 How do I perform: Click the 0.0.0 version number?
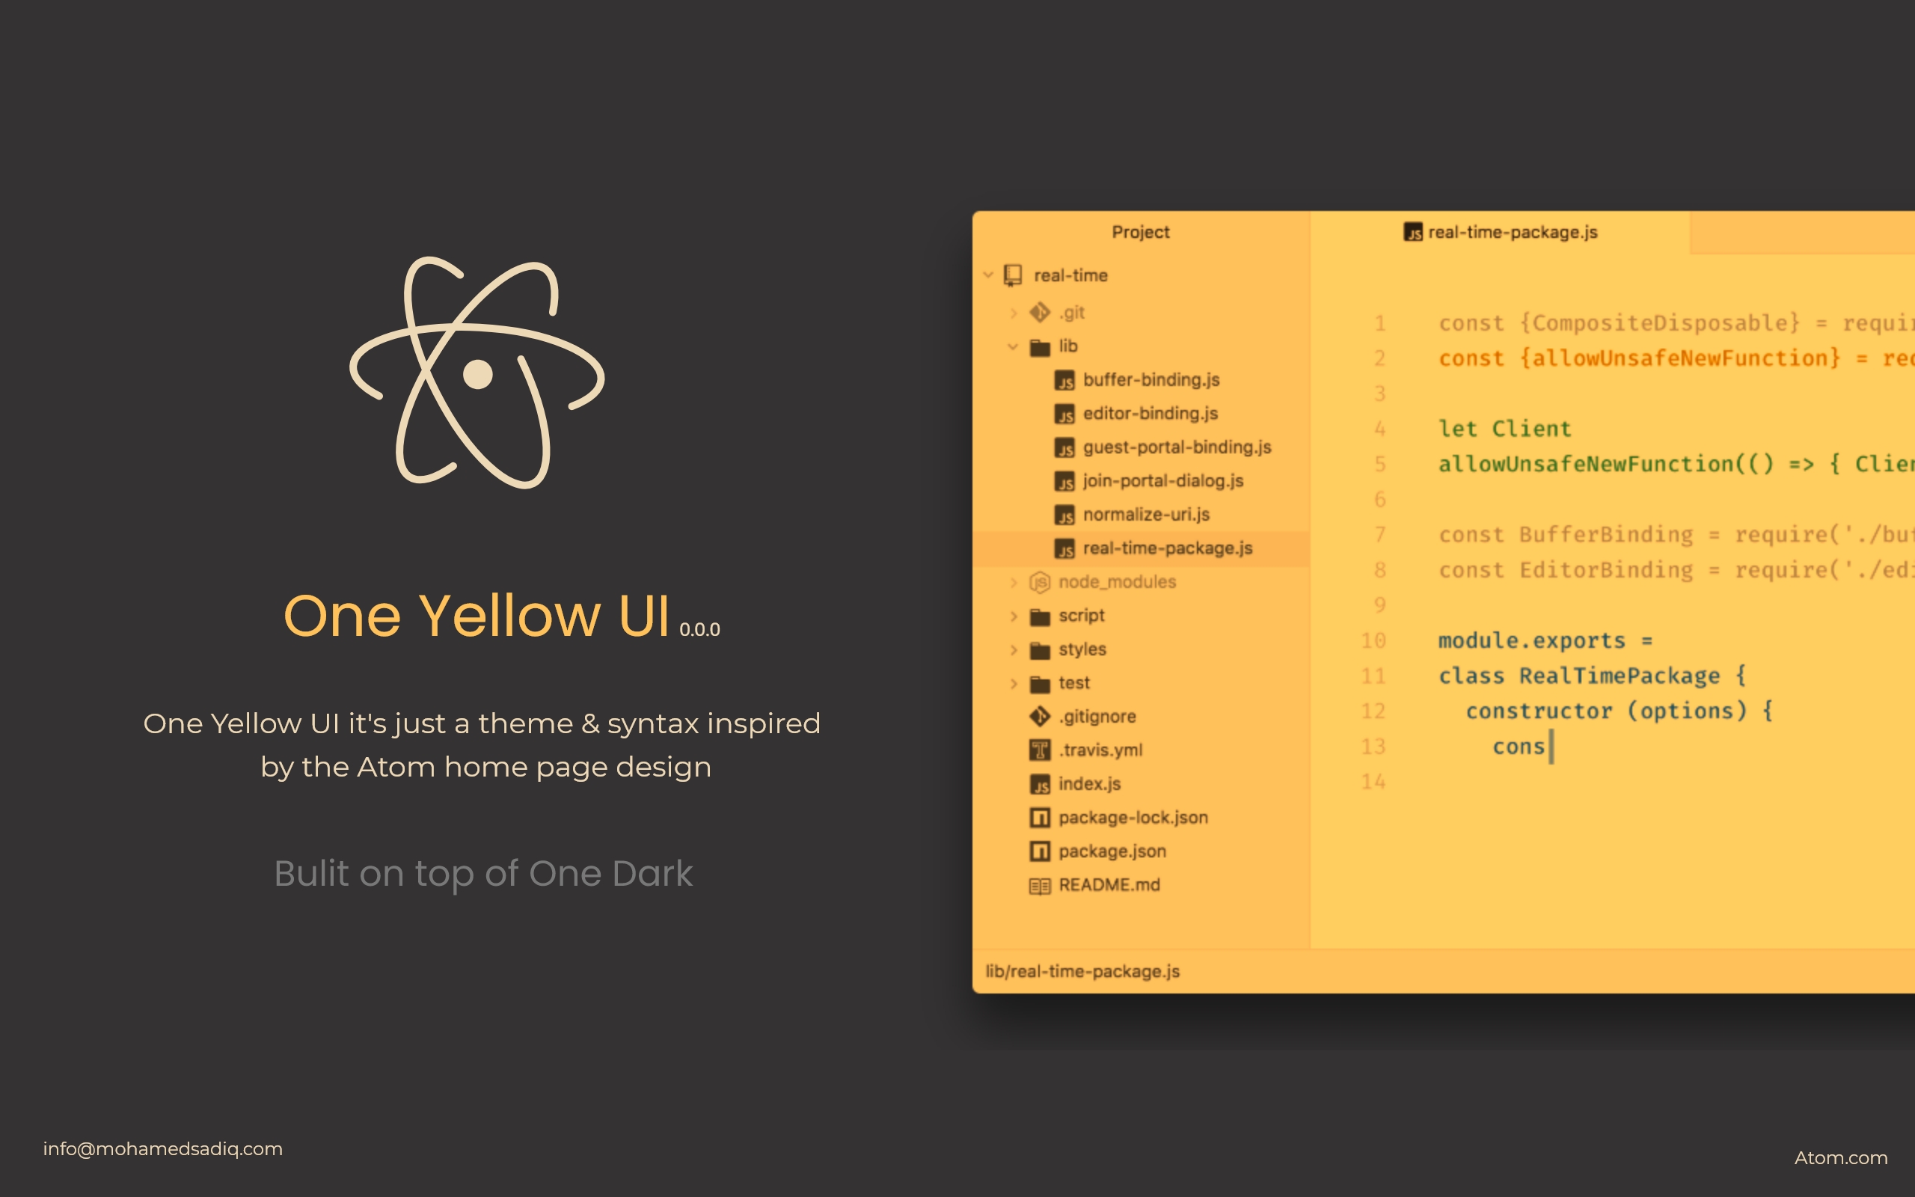click(x=699, y=630)
